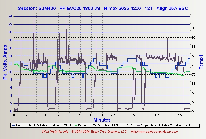Click the blue Temp1 legend line sample

[x=14, y=125]
